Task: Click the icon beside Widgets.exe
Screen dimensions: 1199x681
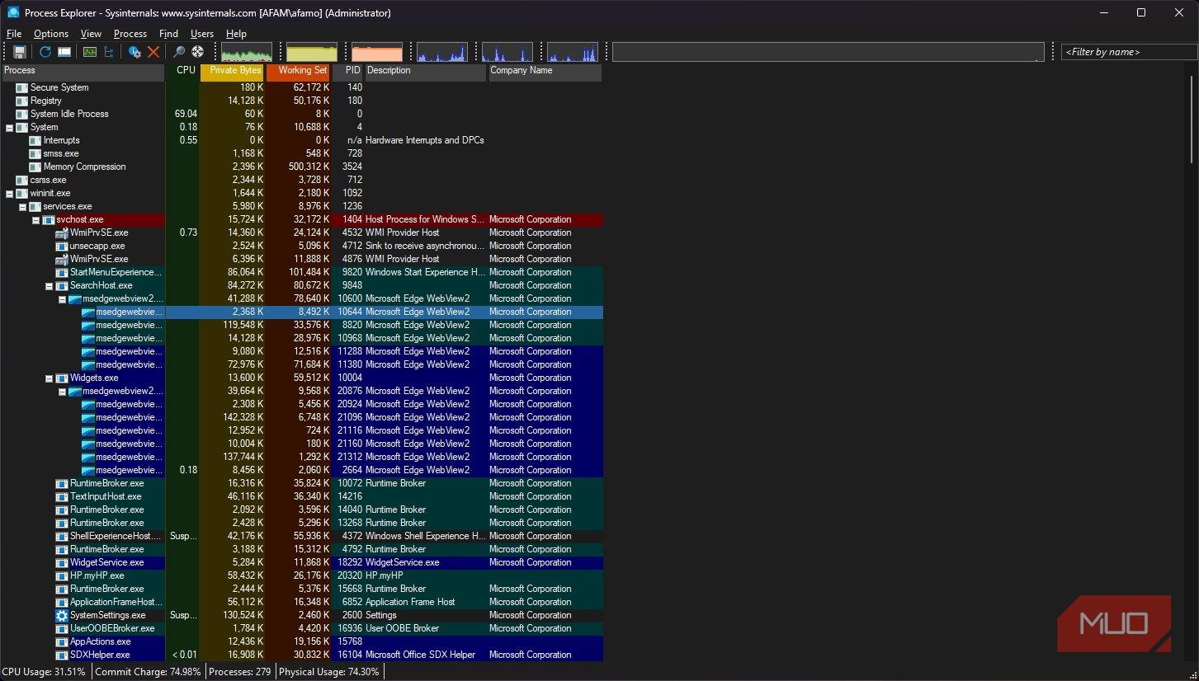Action: [62, 378]
